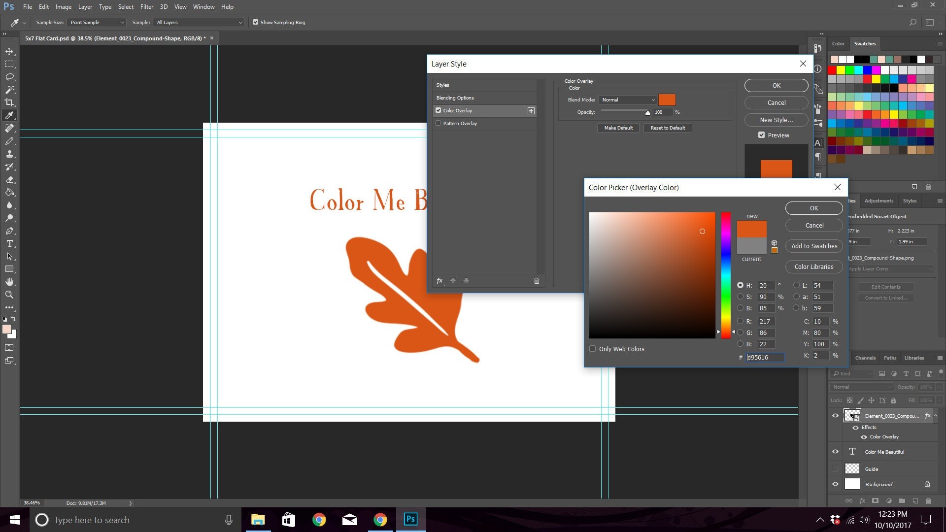This screenshot has height=532, width=946.
Task: Switch to the Color panel tab
Action: [838, 44]
